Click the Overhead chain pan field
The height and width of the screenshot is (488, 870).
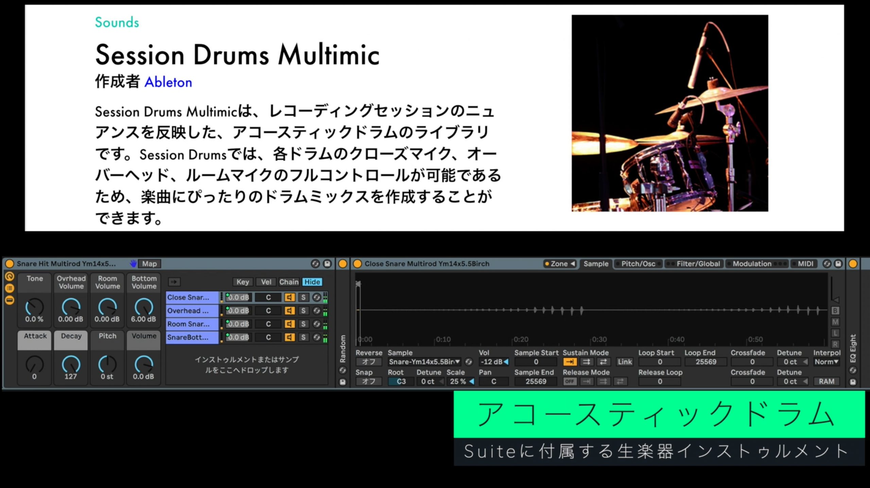tap(268, 311)
